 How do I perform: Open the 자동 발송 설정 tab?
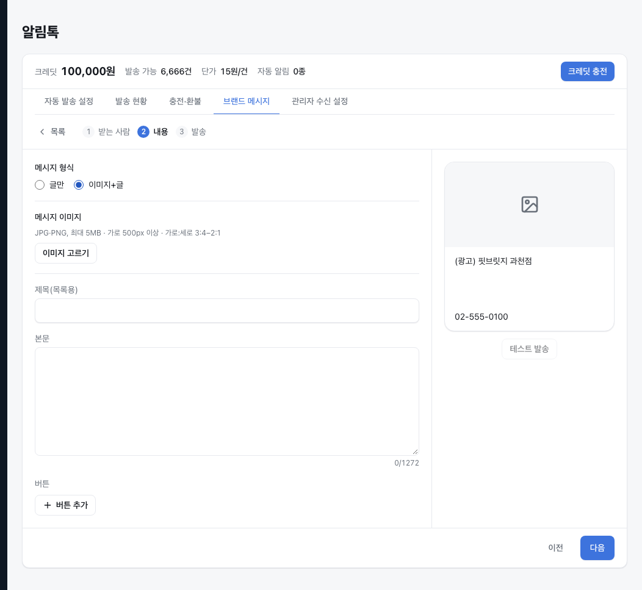point(69,101)
